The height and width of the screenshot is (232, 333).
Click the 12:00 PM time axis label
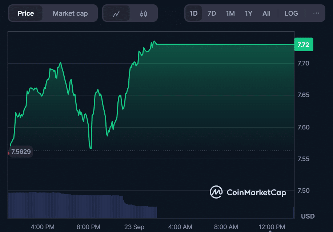tap(272, 227)
